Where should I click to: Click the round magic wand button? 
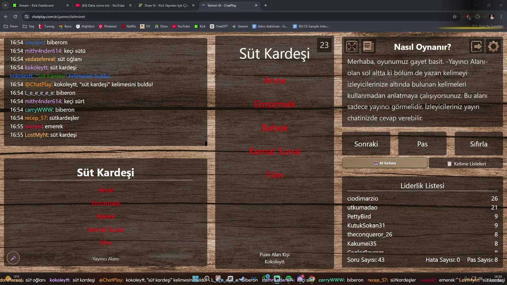click(13, 258)
